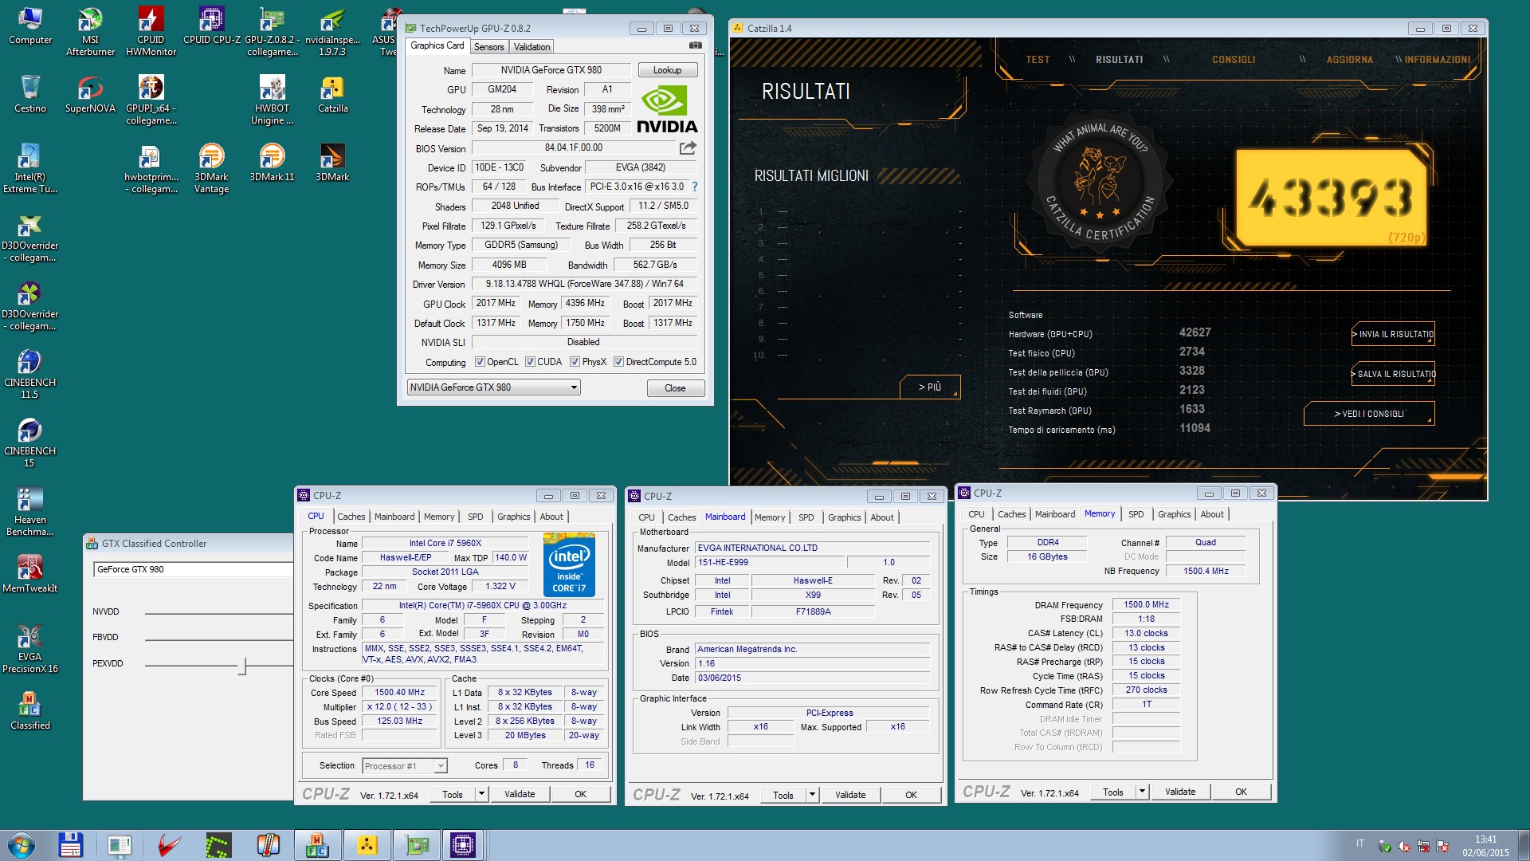1530x861 pixels.
Task: Open CINEBENCH 15 desktop icon
Action: click(x=30, y=442)
